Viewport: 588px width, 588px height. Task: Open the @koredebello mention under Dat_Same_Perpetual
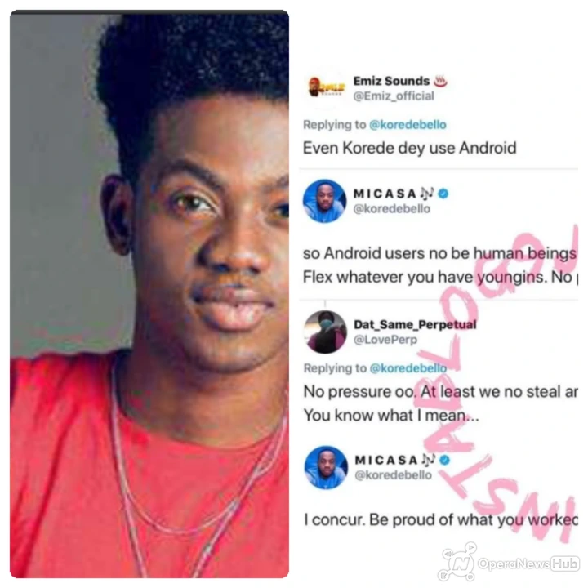coord(408,368)
